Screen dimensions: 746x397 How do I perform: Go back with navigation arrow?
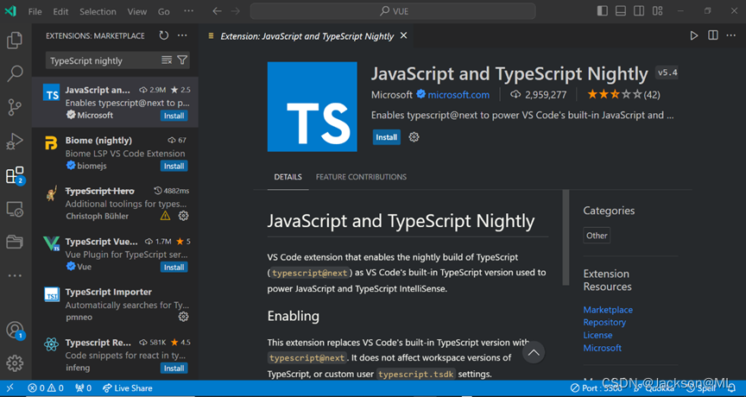pyautogui.click(x=217, y=11)
